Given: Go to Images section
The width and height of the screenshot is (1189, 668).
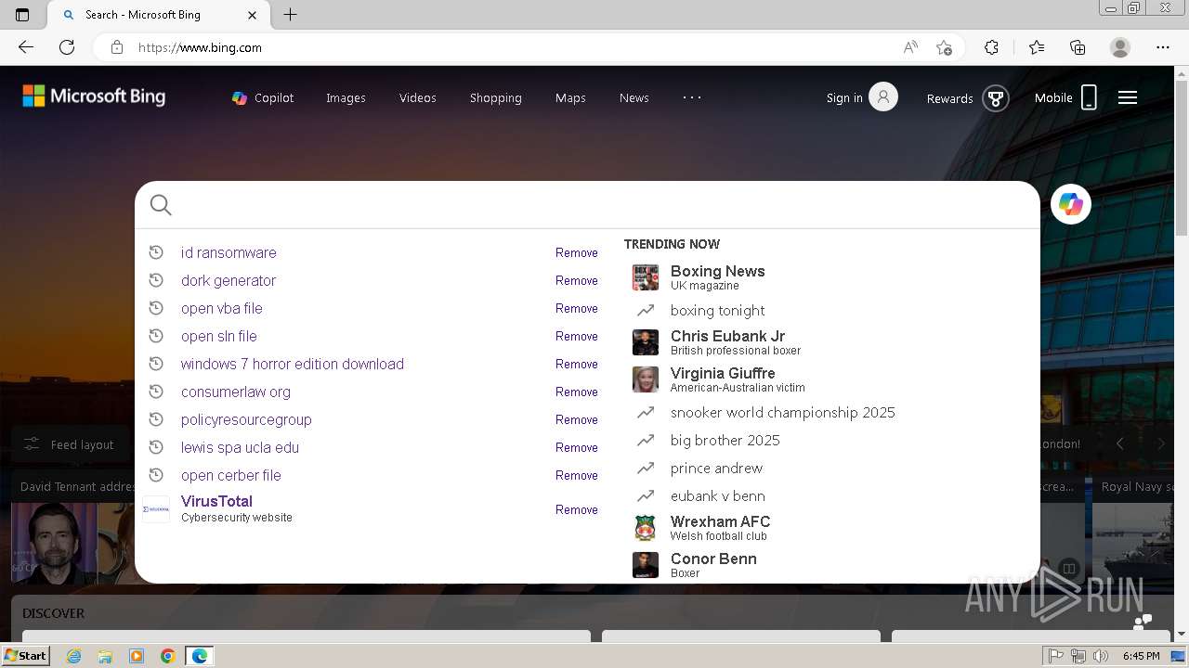Looking at the screenshot, I should 346,97.
